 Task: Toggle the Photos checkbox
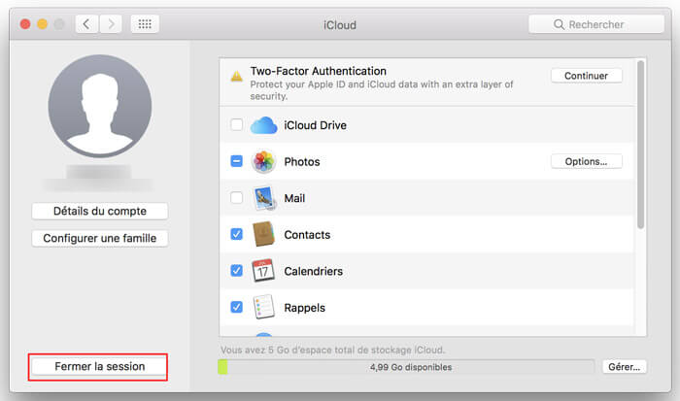pos(236,162)
